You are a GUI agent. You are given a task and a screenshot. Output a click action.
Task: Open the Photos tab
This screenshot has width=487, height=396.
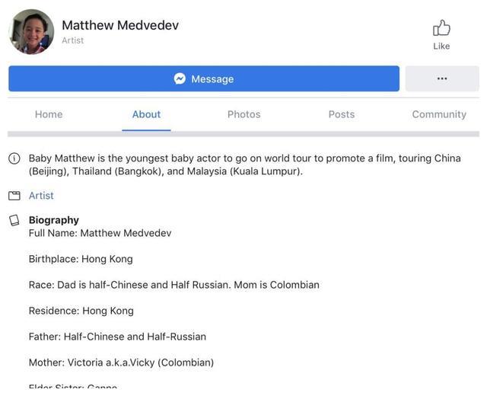(x=243, y=114)
